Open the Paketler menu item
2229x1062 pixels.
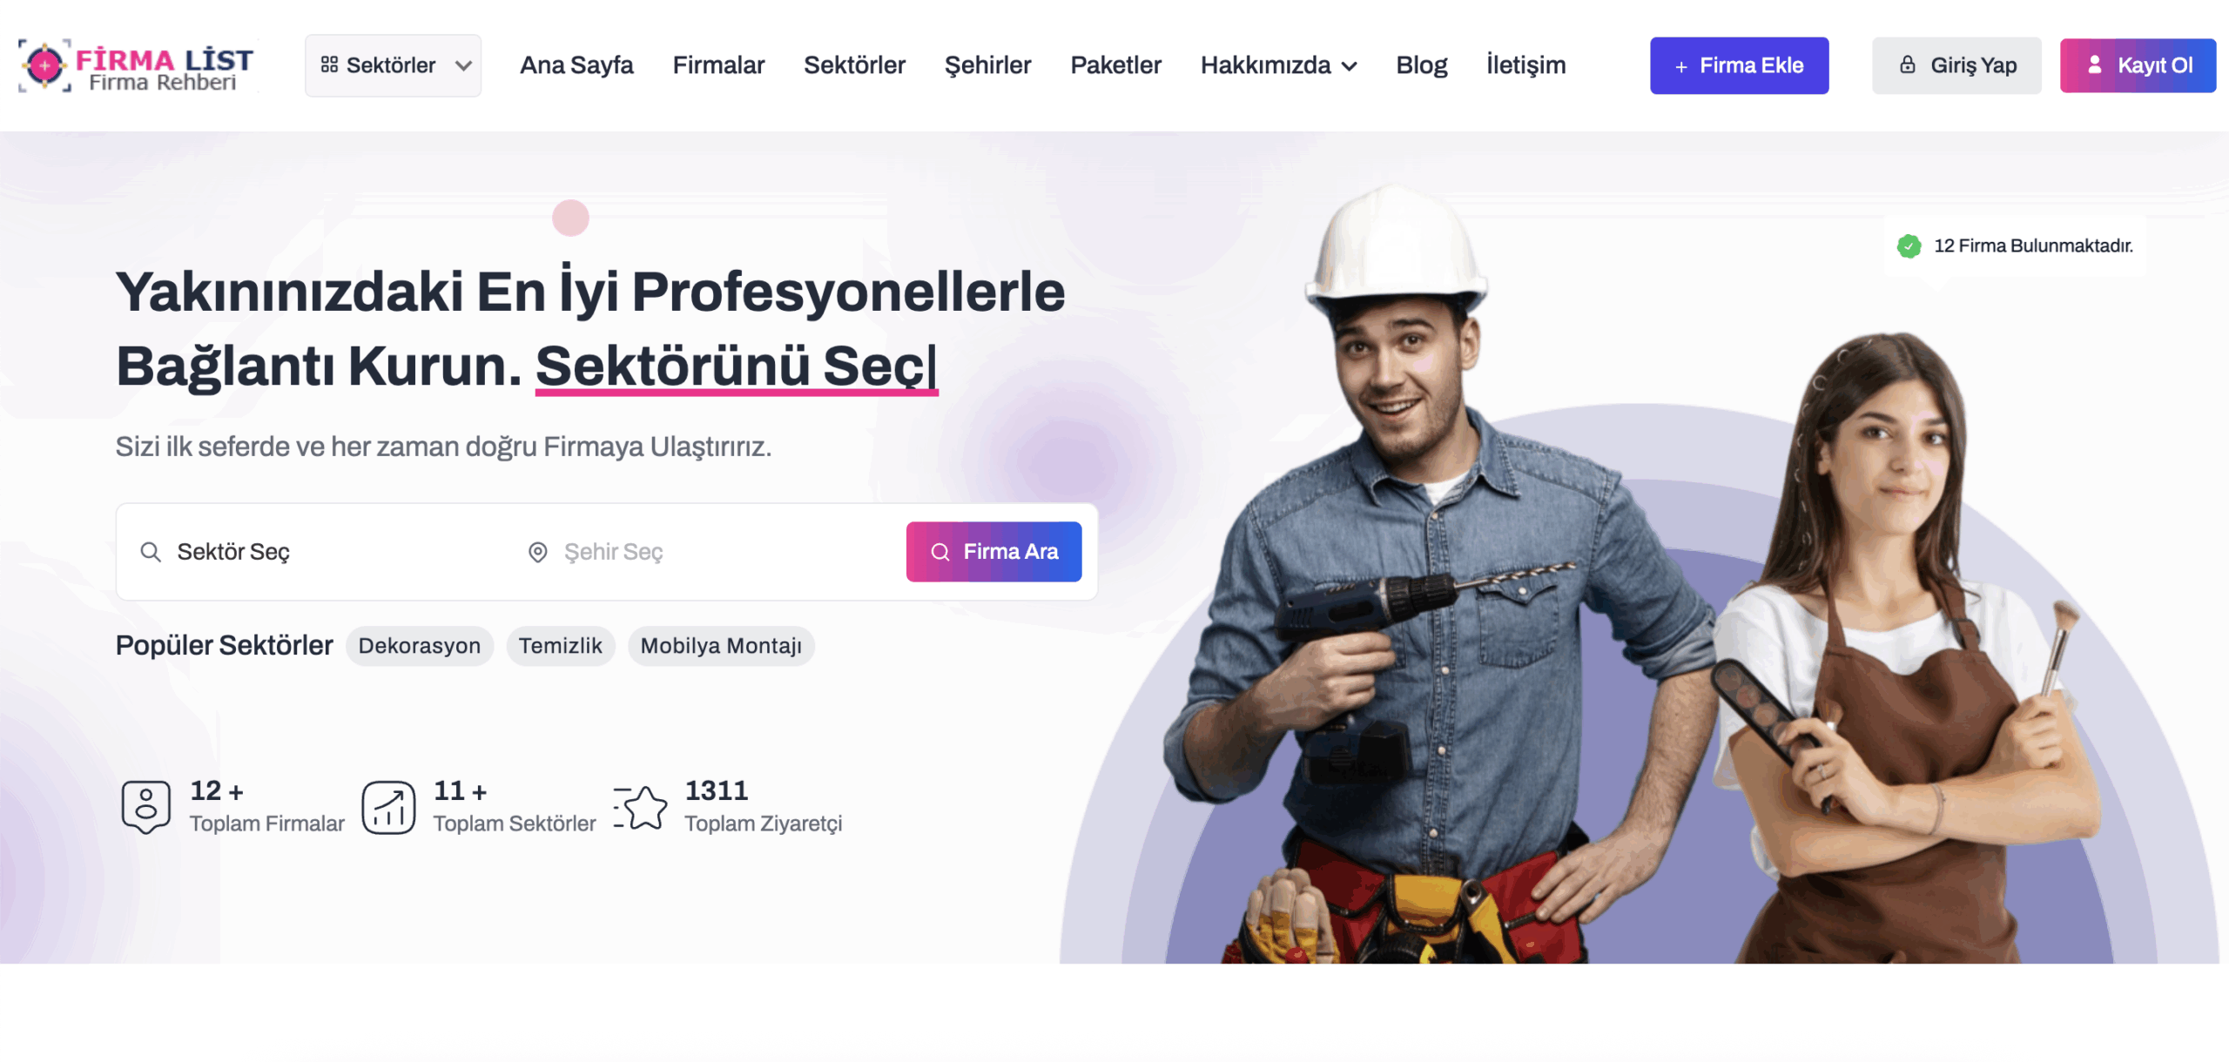tap(1115, 65)
